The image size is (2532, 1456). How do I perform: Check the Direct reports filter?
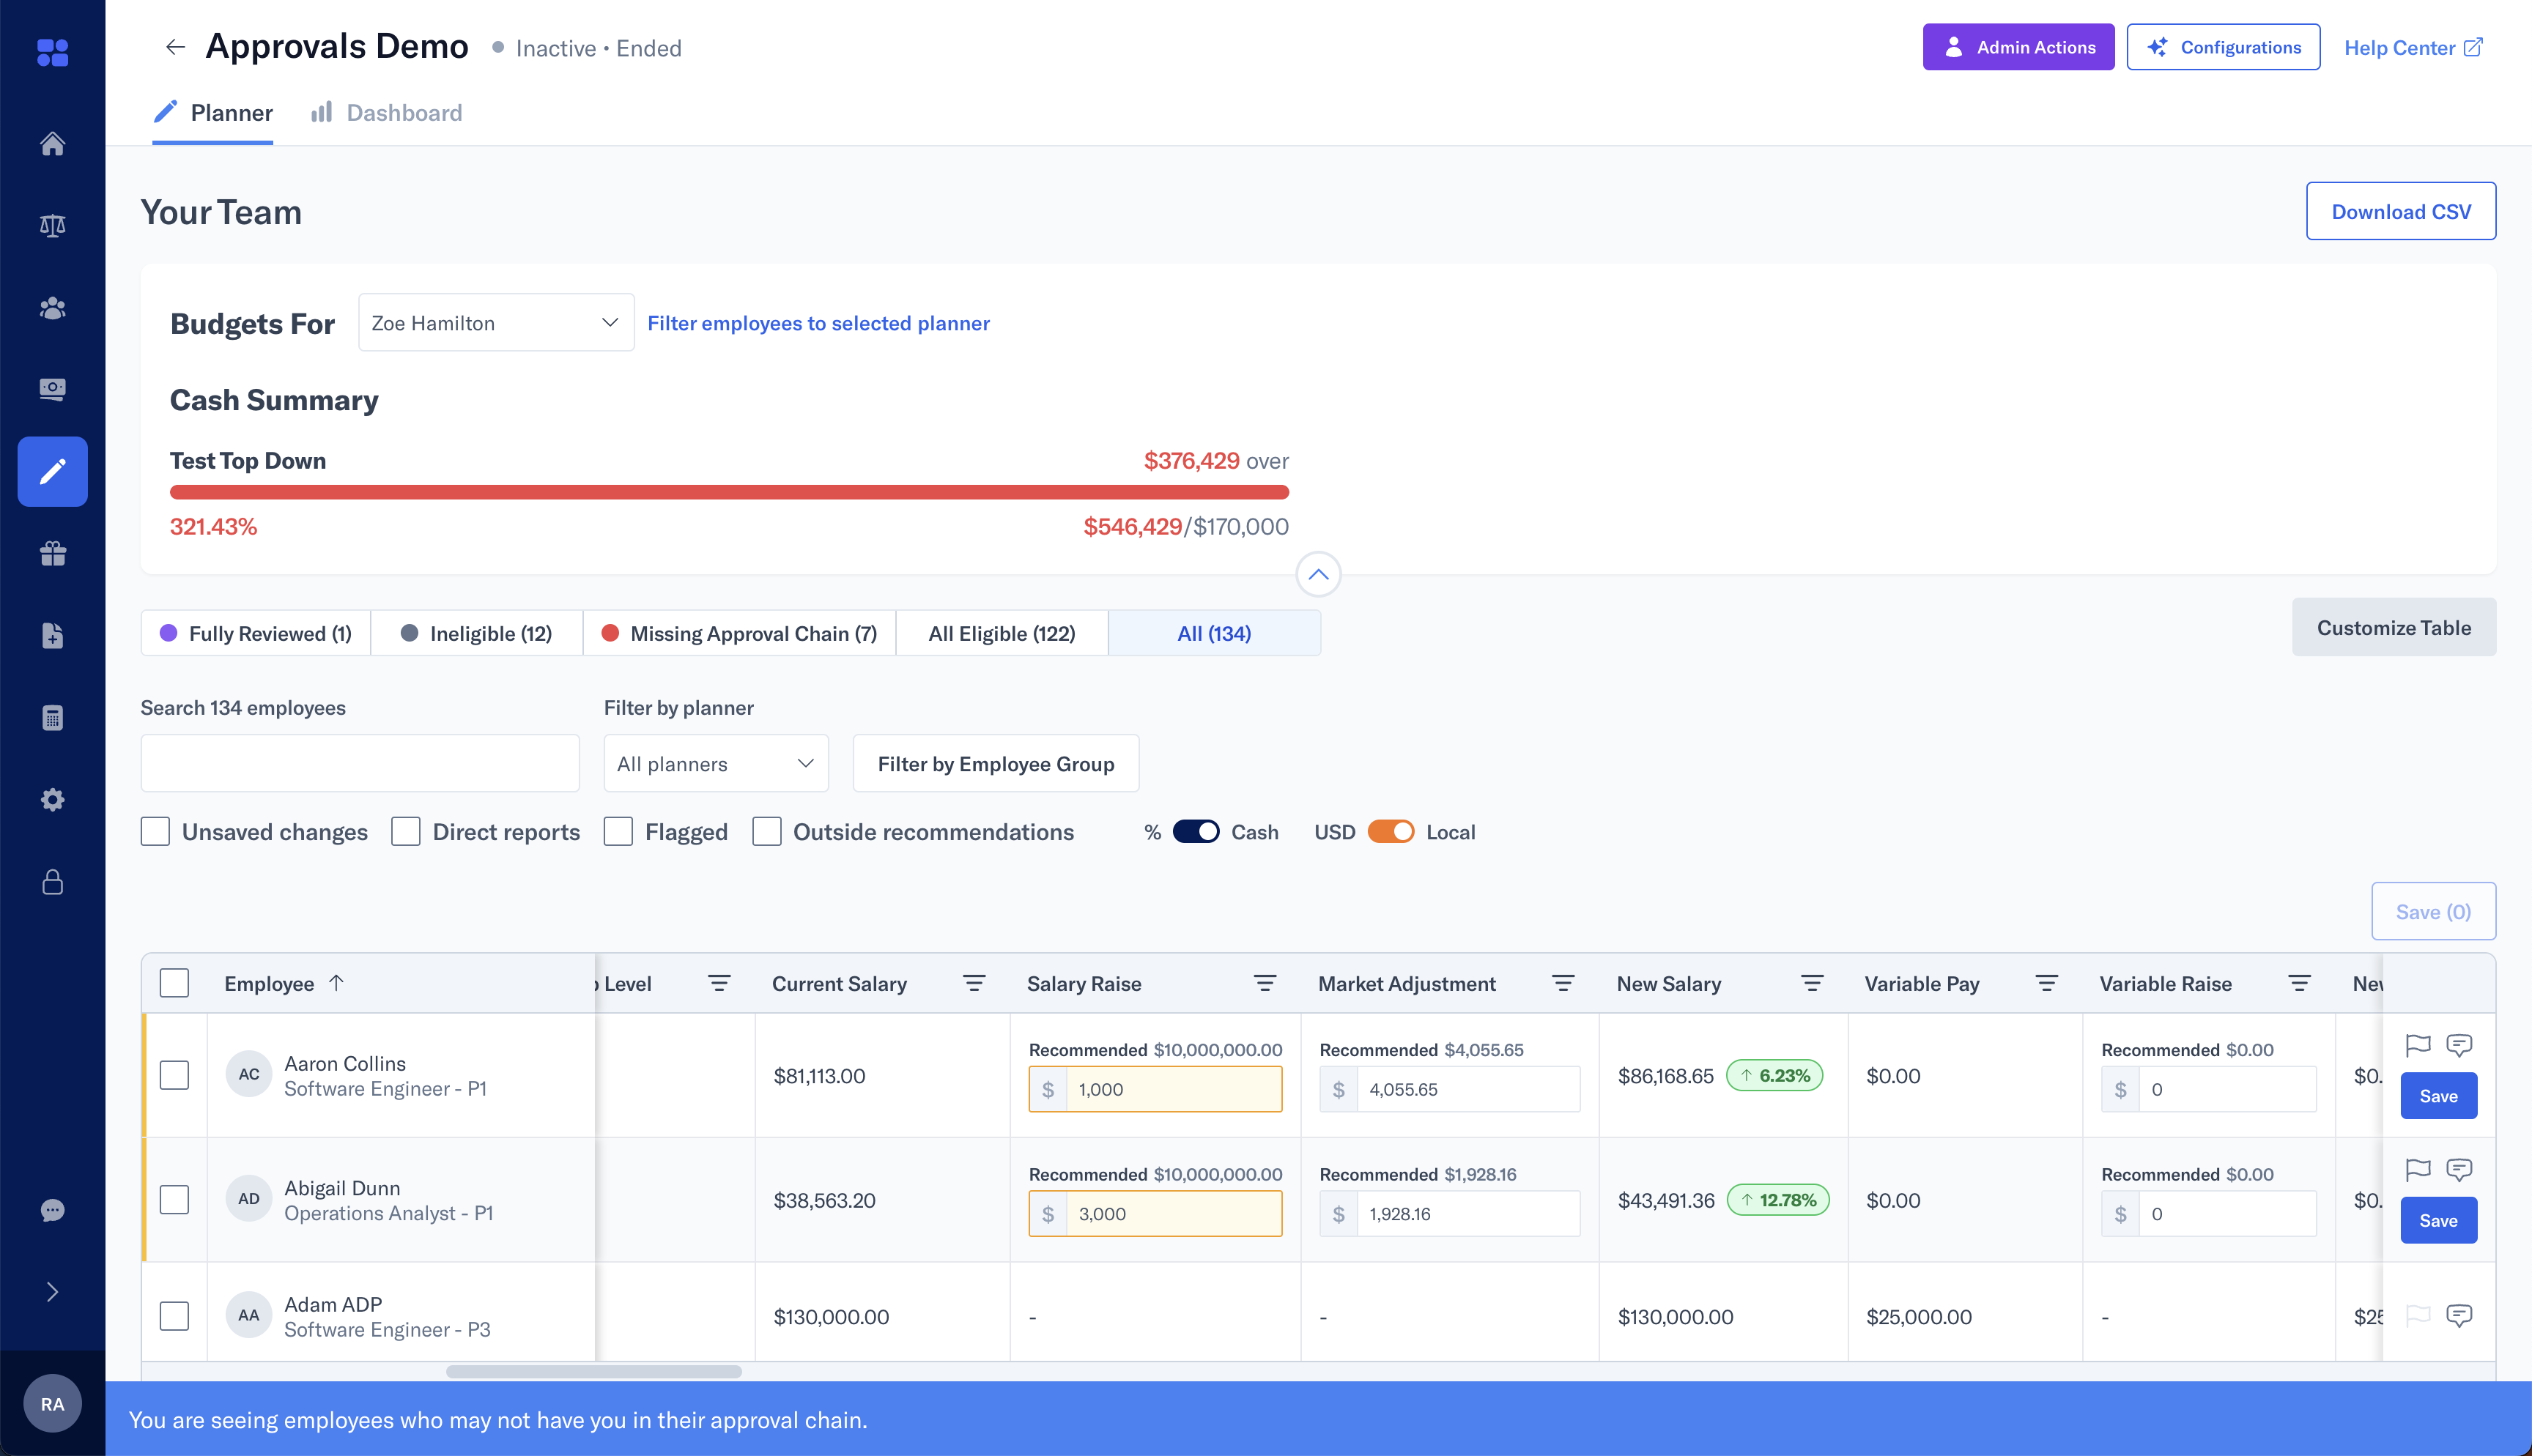coord(406,831)
